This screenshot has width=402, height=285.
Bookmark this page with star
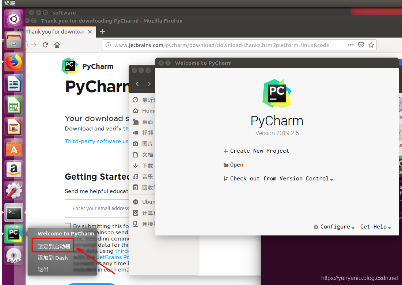pos(371,45)
